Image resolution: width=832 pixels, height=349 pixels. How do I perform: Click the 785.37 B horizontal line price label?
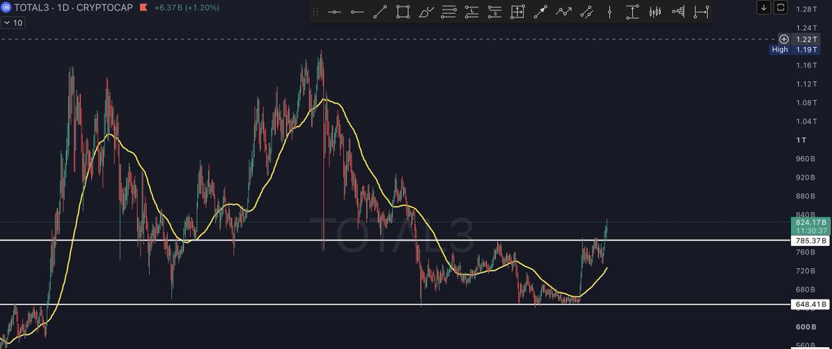point(809,240)
